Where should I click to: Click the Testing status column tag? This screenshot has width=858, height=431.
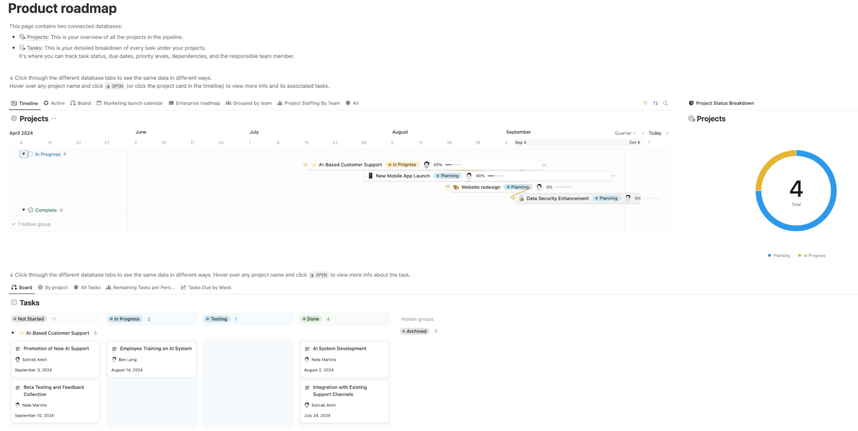(216, 319)
